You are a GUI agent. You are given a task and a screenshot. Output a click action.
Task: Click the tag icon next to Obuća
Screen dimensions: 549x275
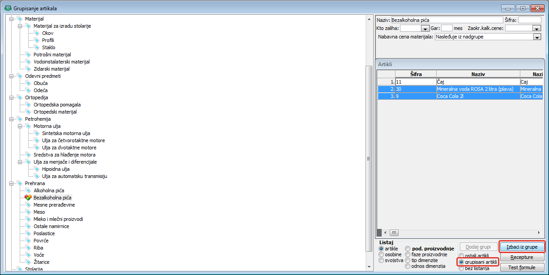coord(28,83)
